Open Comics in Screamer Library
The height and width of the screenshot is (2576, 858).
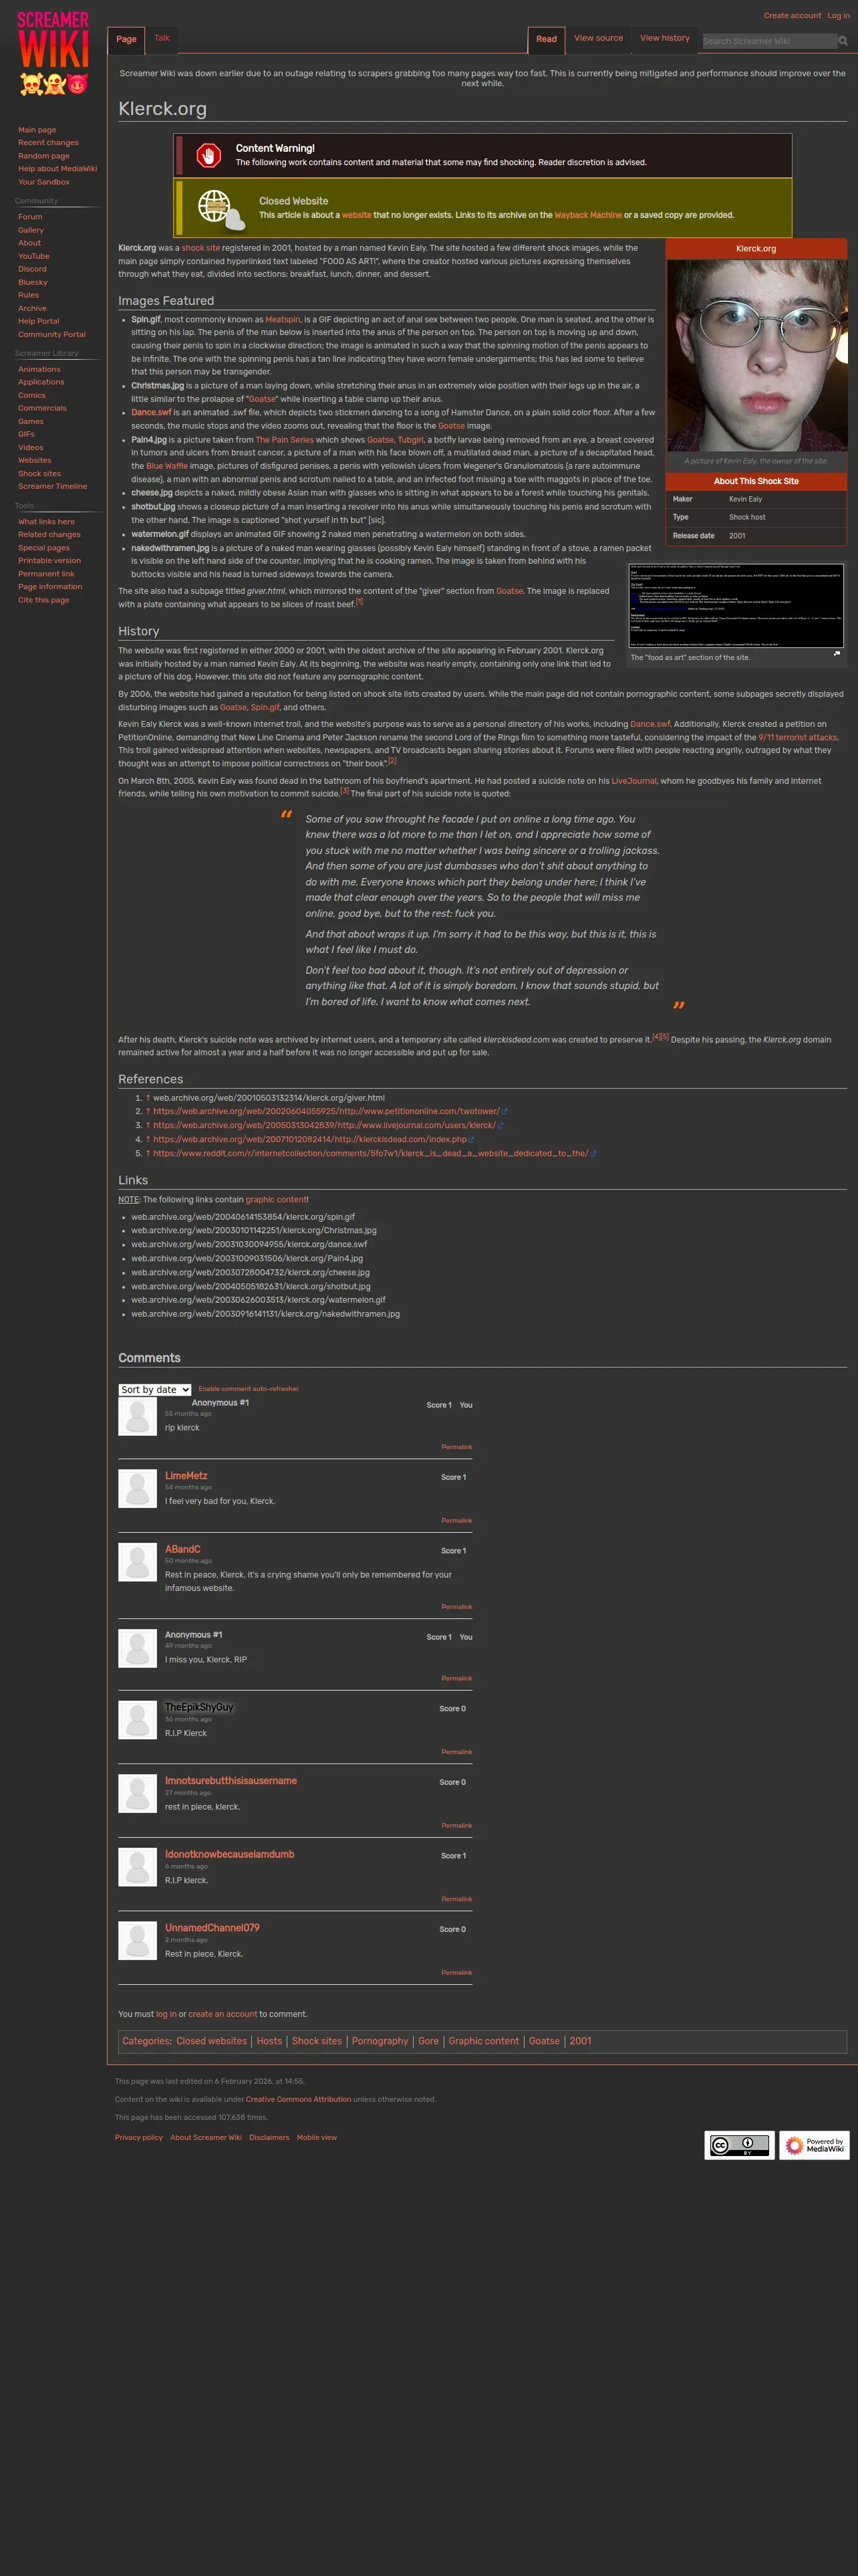coord(32,395)
